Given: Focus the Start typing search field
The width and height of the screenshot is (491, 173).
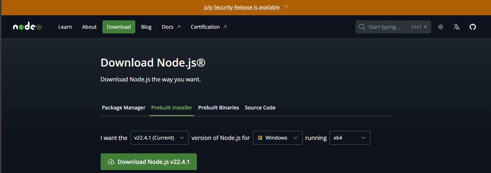Looking at the screenshot, I should click(x=393, y=27).
